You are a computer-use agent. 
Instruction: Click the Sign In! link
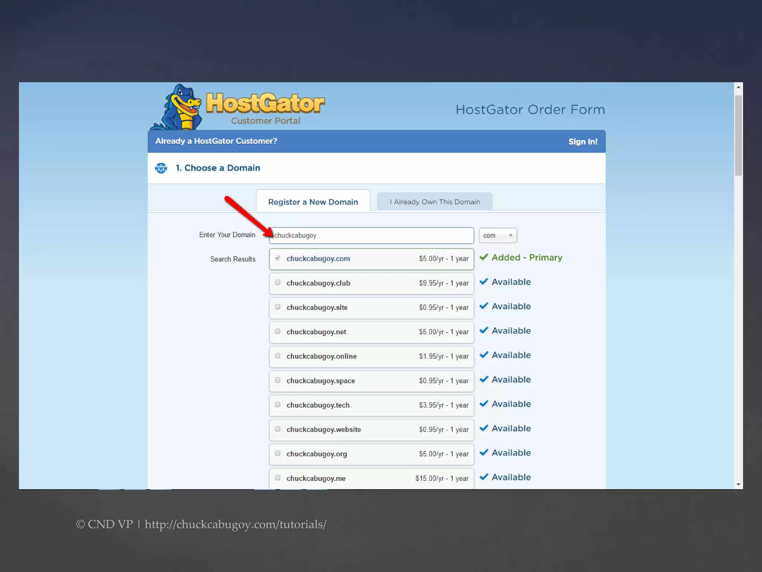[583, 142]
